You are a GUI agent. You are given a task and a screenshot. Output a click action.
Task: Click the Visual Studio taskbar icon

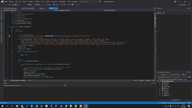pos(85,106)
